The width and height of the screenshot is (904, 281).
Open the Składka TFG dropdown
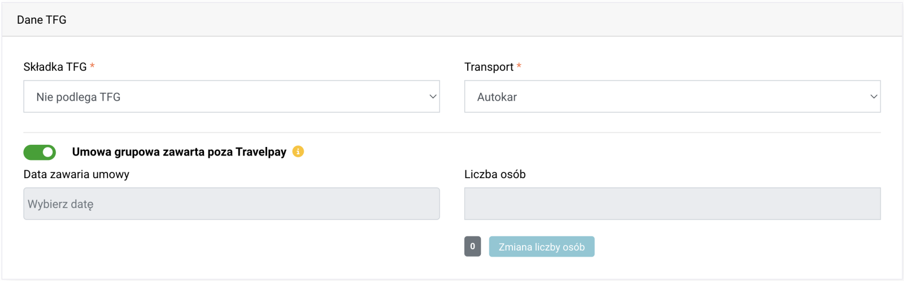[232, 97]
